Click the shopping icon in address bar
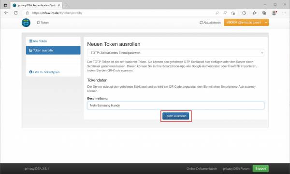This screenshot has height=174, width=290. pos(233,13)
